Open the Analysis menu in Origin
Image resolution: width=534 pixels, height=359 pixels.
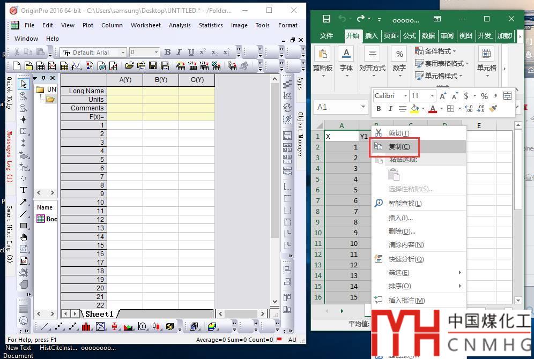[180, 25]
